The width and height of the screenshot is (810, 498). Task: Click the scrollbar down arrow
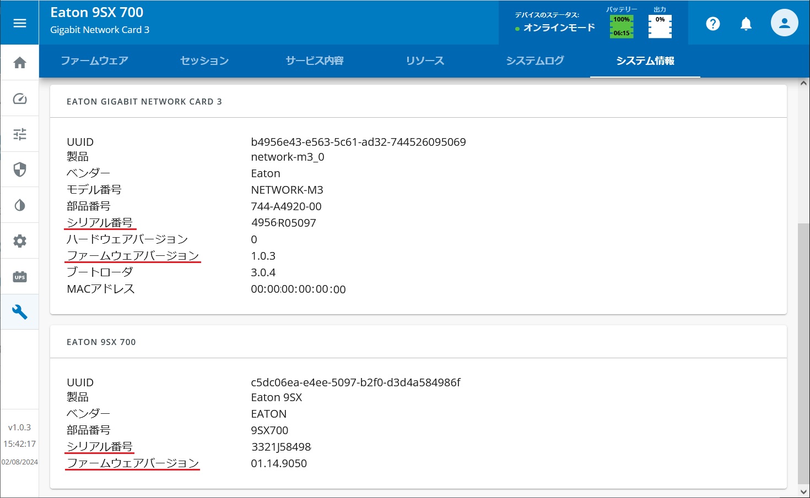[803, 492]
